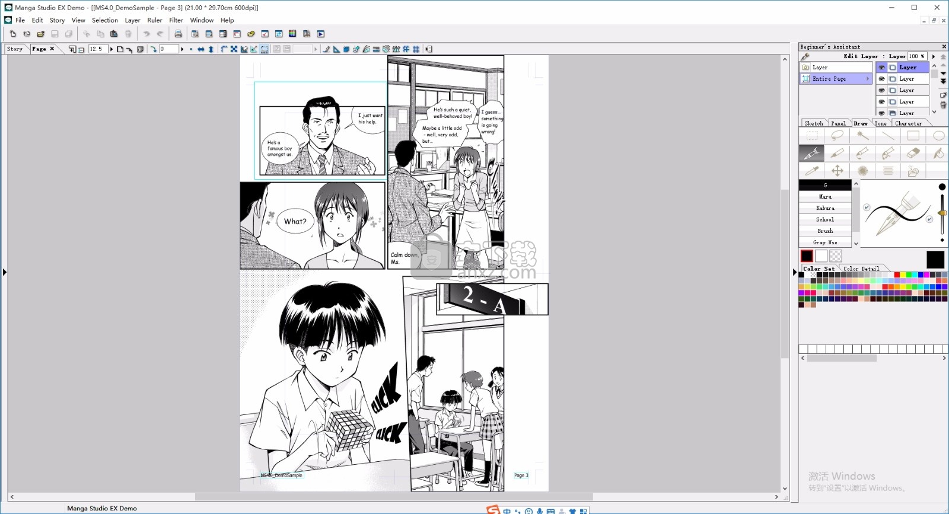
Task: Toggle eye icon of fourth Layer row
Action: pyautogui.click(x=881, y=102)
